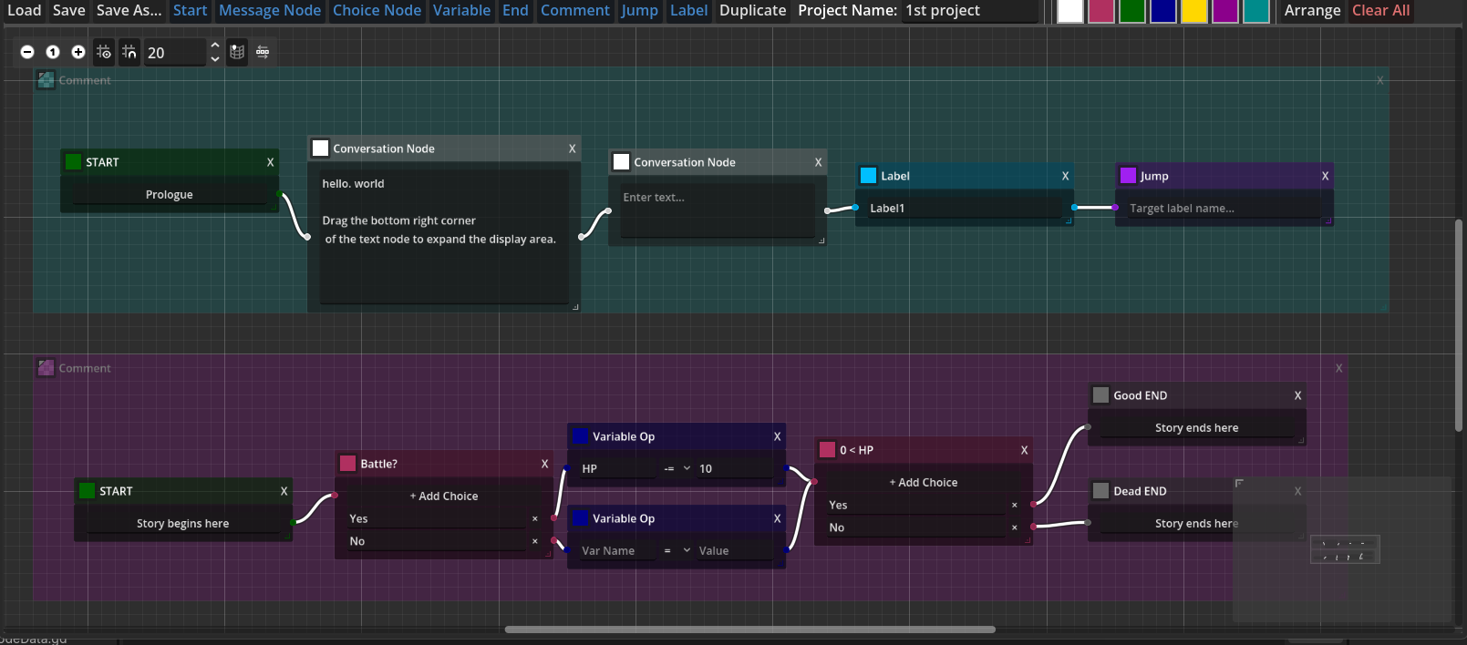Click Add Choice in 0 < HP node

point(924,483)
